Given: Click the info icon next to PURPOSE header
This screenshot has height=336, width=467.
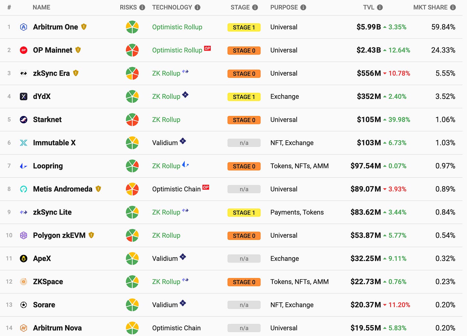Looking at the screenshot, I should pyautogui.click(x=303, y=7).
